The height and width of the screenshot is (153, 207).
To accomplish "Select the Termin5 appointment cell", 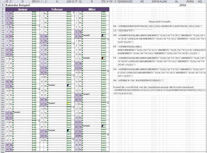I will (92, 35).
